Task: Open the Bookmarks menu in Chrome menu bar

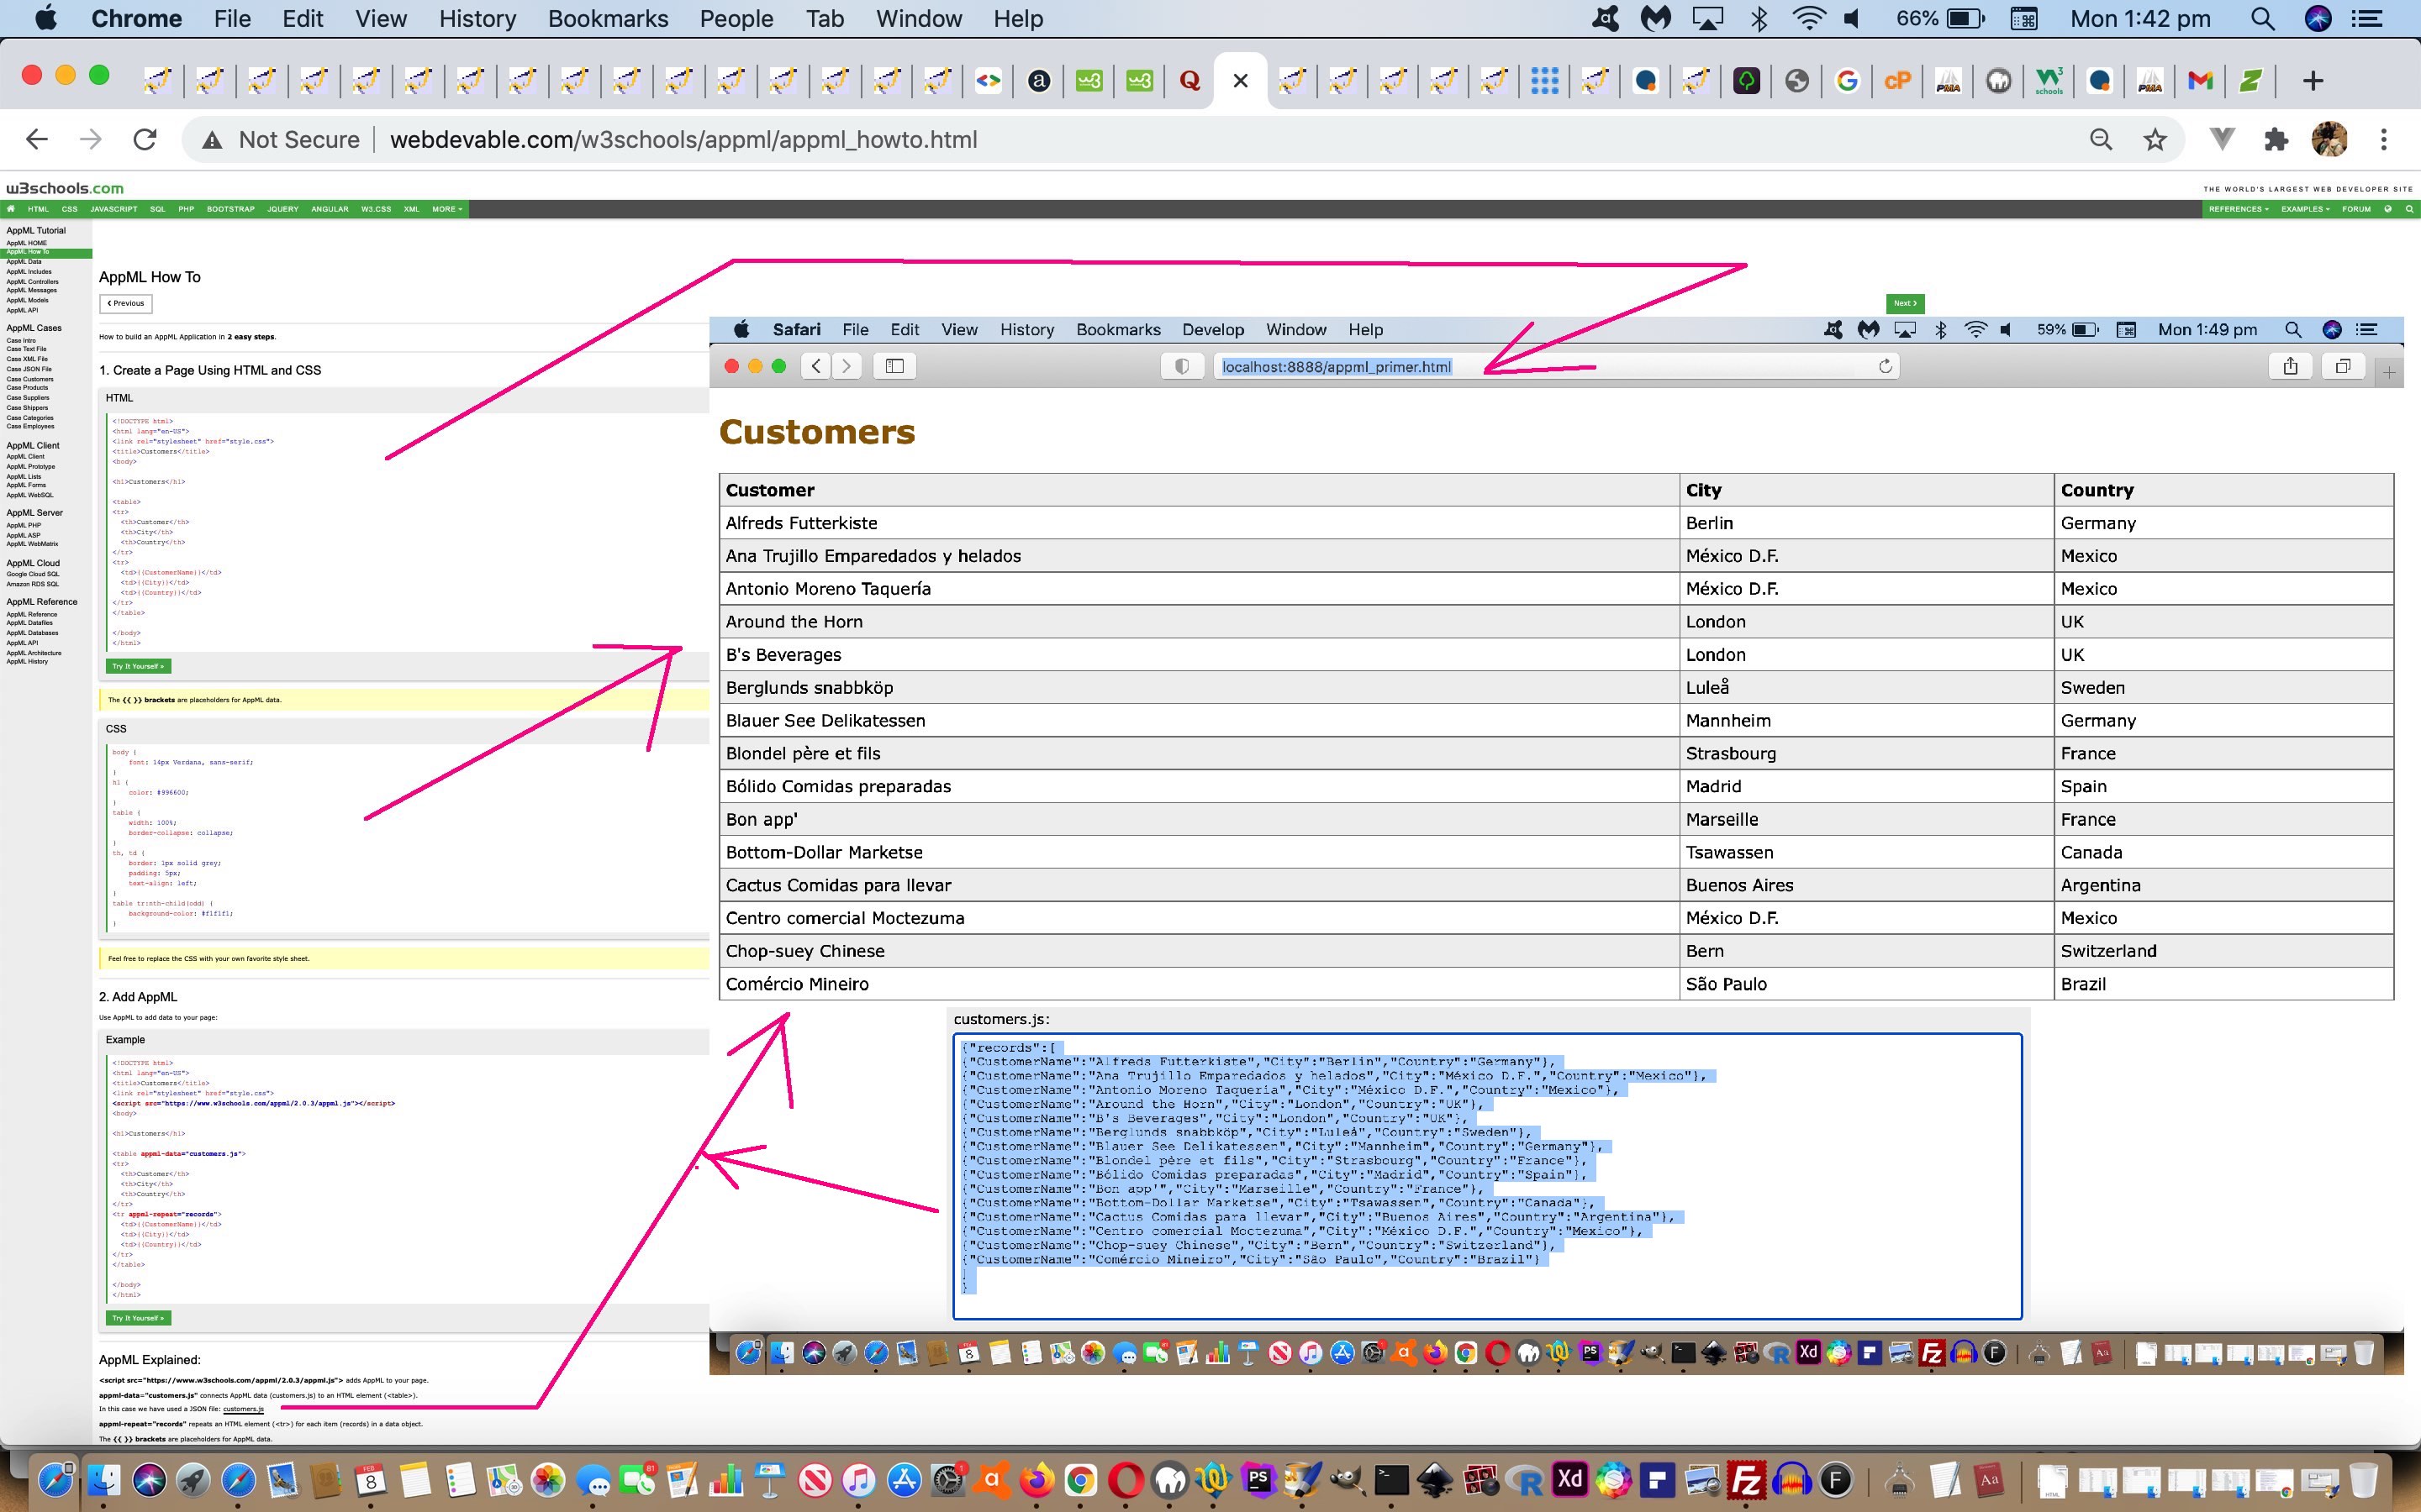Action: click(607, 19)
